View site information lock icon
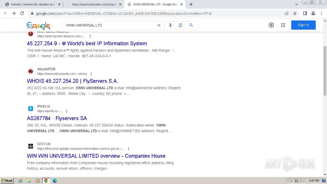This screenshot has height=184, width=327. click(32, 14)
